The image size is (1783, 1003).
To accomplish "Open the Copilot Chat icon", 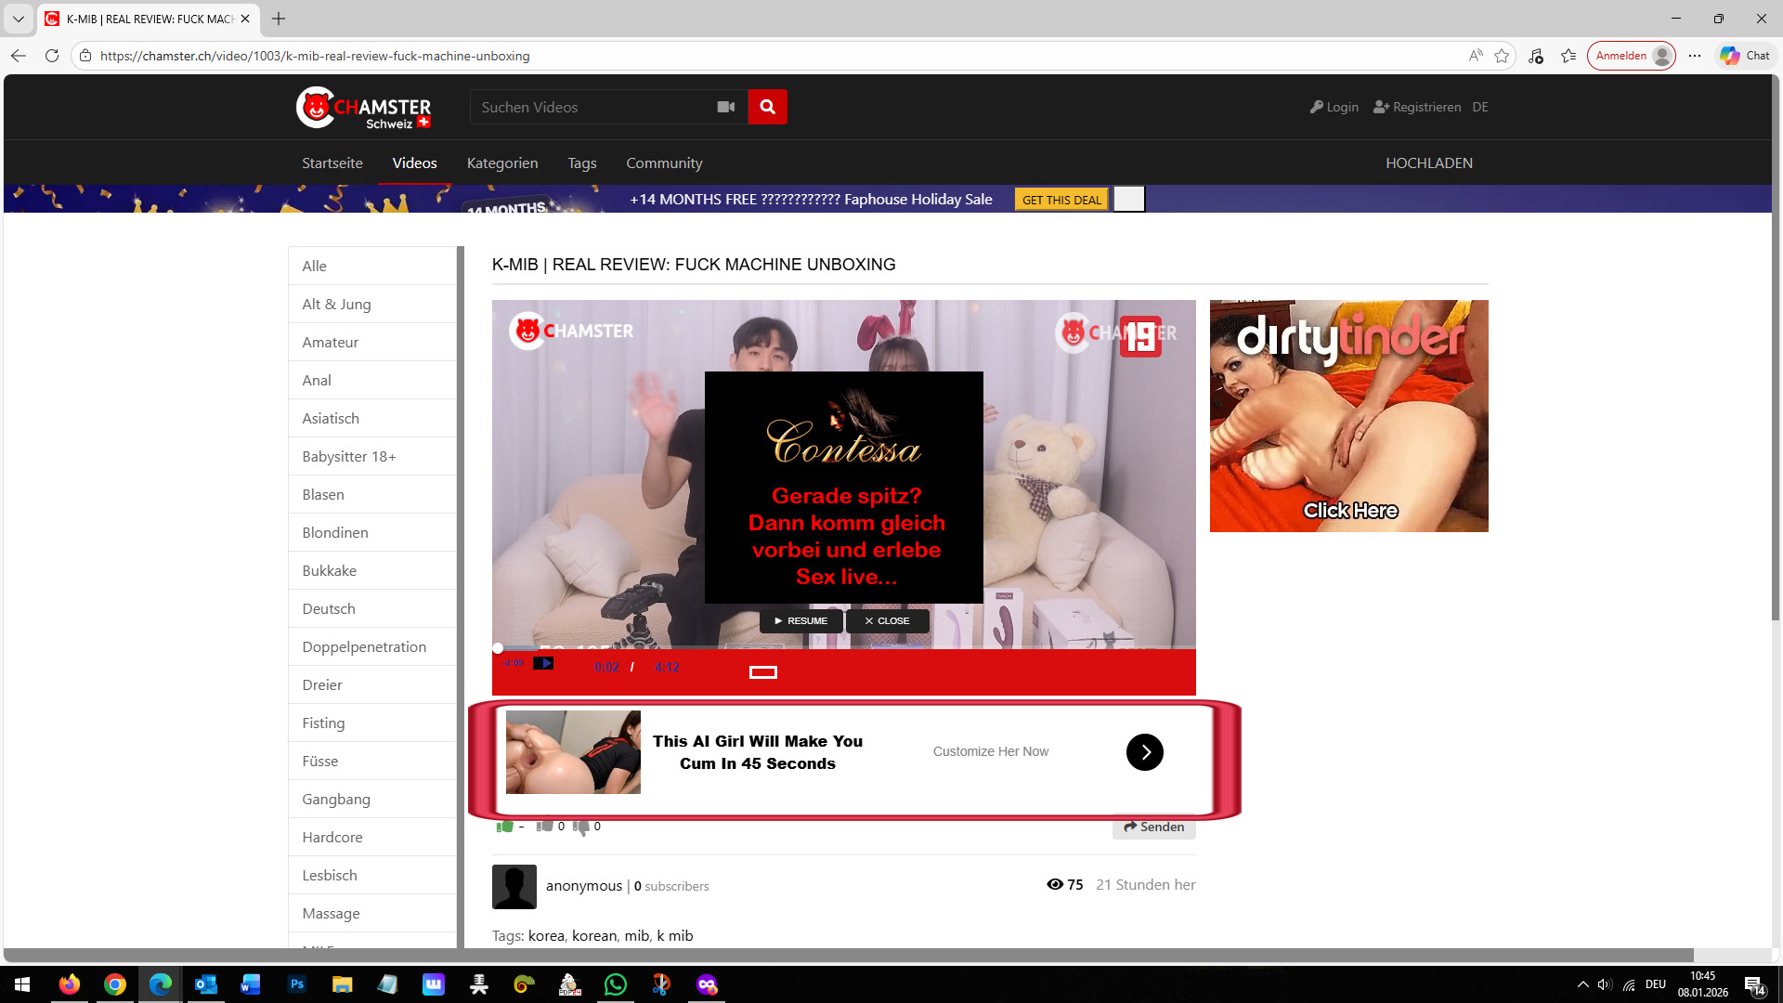I will pos(1745,56).
